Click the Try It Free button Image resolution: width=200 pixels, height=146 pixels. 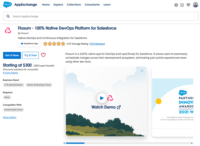(x=30, y=55)
